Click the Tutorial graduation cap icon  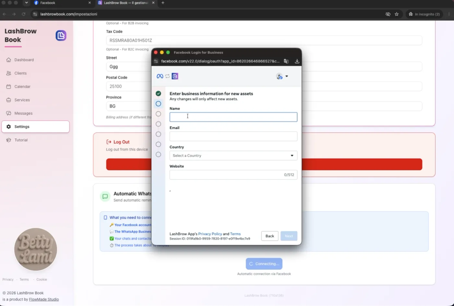[9, 140]
